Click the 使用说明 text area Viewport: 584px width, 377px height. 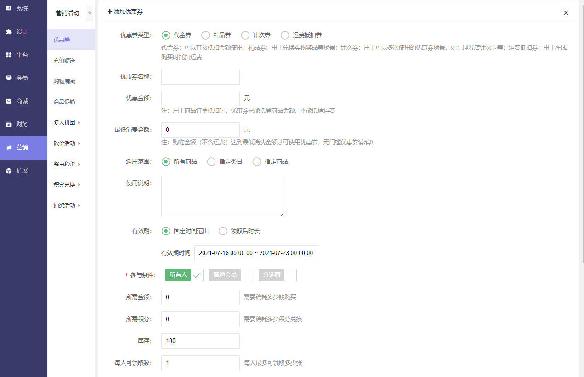click(x=223, y=196)
